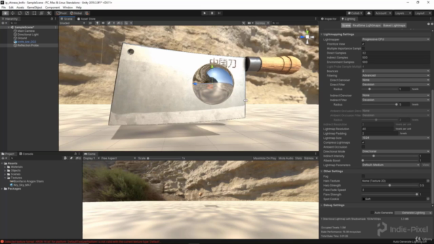Toggle Mute Audio in Game view
The width and height of the screenshot is (434, 244).
coord(285,158)
